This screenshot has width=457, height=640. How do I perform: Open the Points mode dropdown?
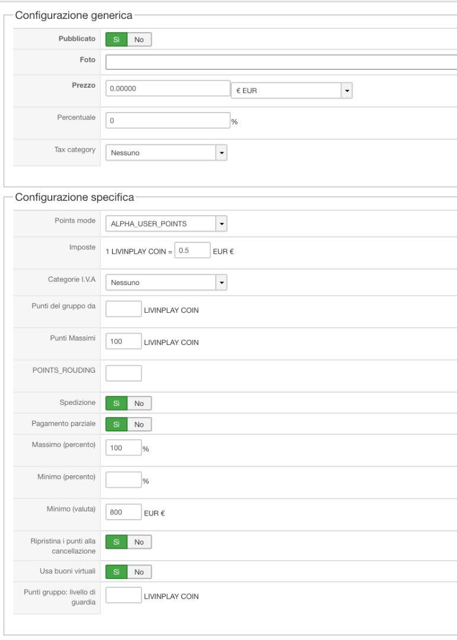[166, 224]
